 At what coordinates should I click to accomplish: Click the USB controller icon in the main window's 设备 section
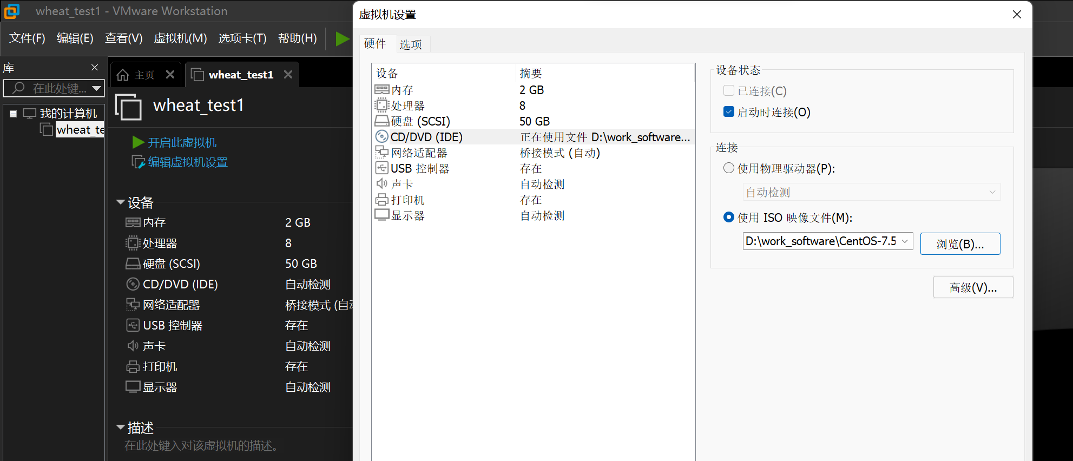pos(133,325)
